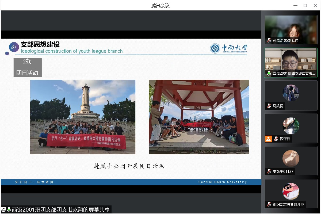This screenshot has height=214, width=321.
Task: Click muted mic icon beside 安钰平01127
Action: [269, 171]
